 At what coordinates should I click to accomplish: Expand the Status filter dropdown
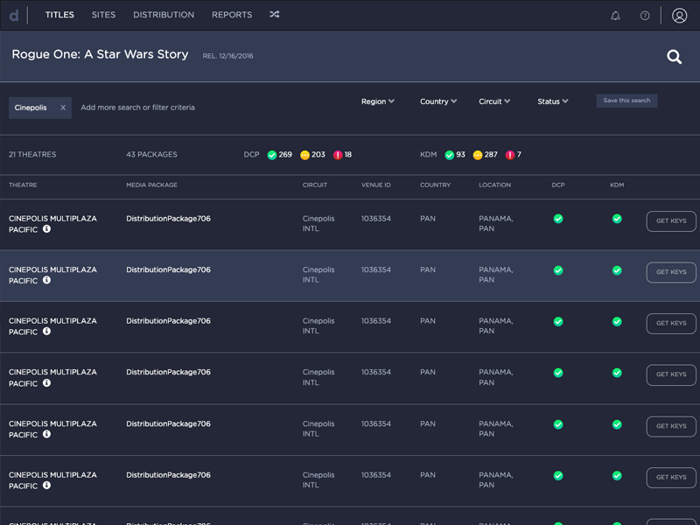pyautogui.click(x=553, y=101)
